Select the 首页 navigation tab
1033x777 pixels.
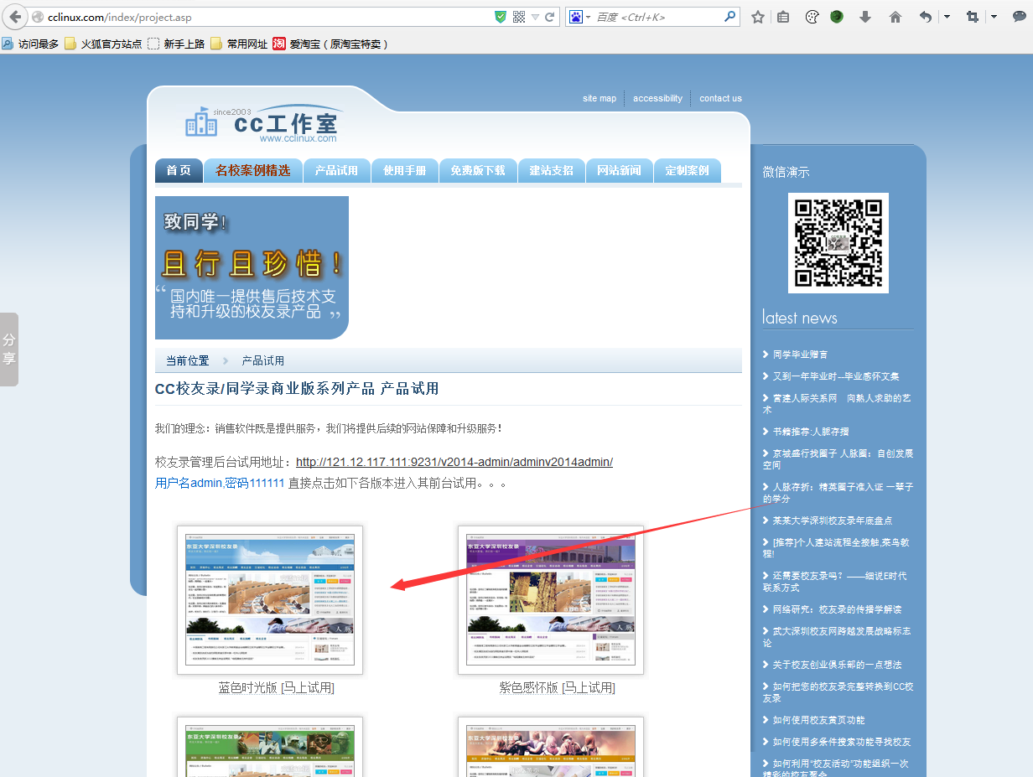(x=179, y=170)
